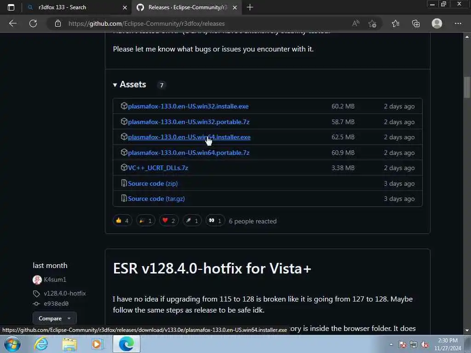
Task: Click the scrollbar down arrow
Action: 467,330
